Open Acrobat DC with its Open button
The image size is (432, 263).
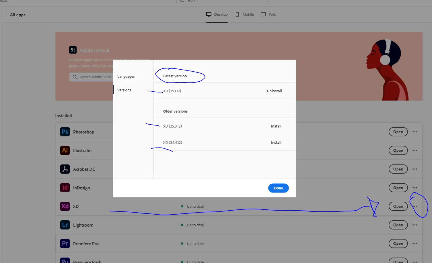[x=398, y=169]
